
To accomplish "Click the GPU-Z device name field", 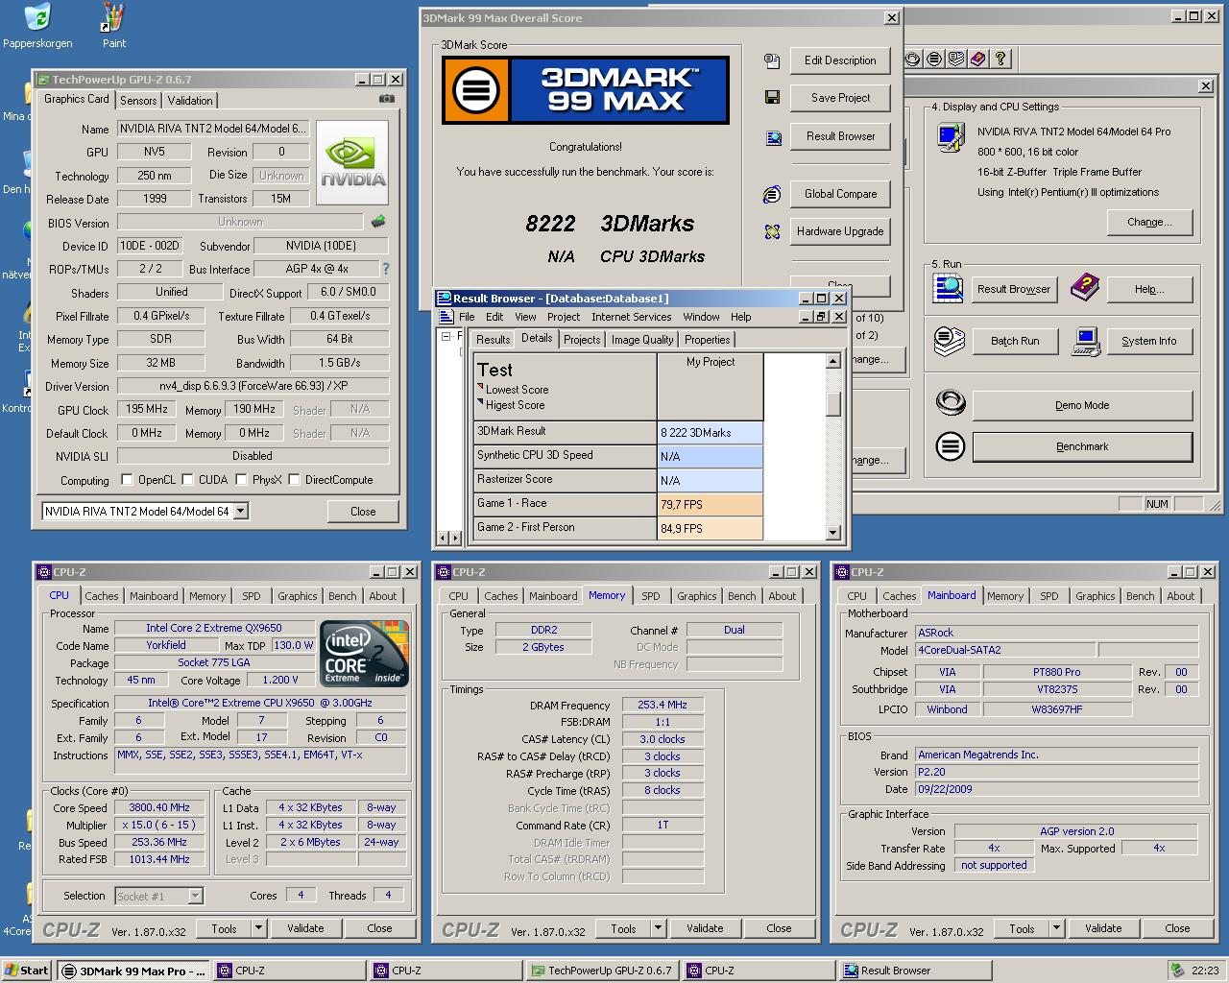I will [x=213, y=129].
